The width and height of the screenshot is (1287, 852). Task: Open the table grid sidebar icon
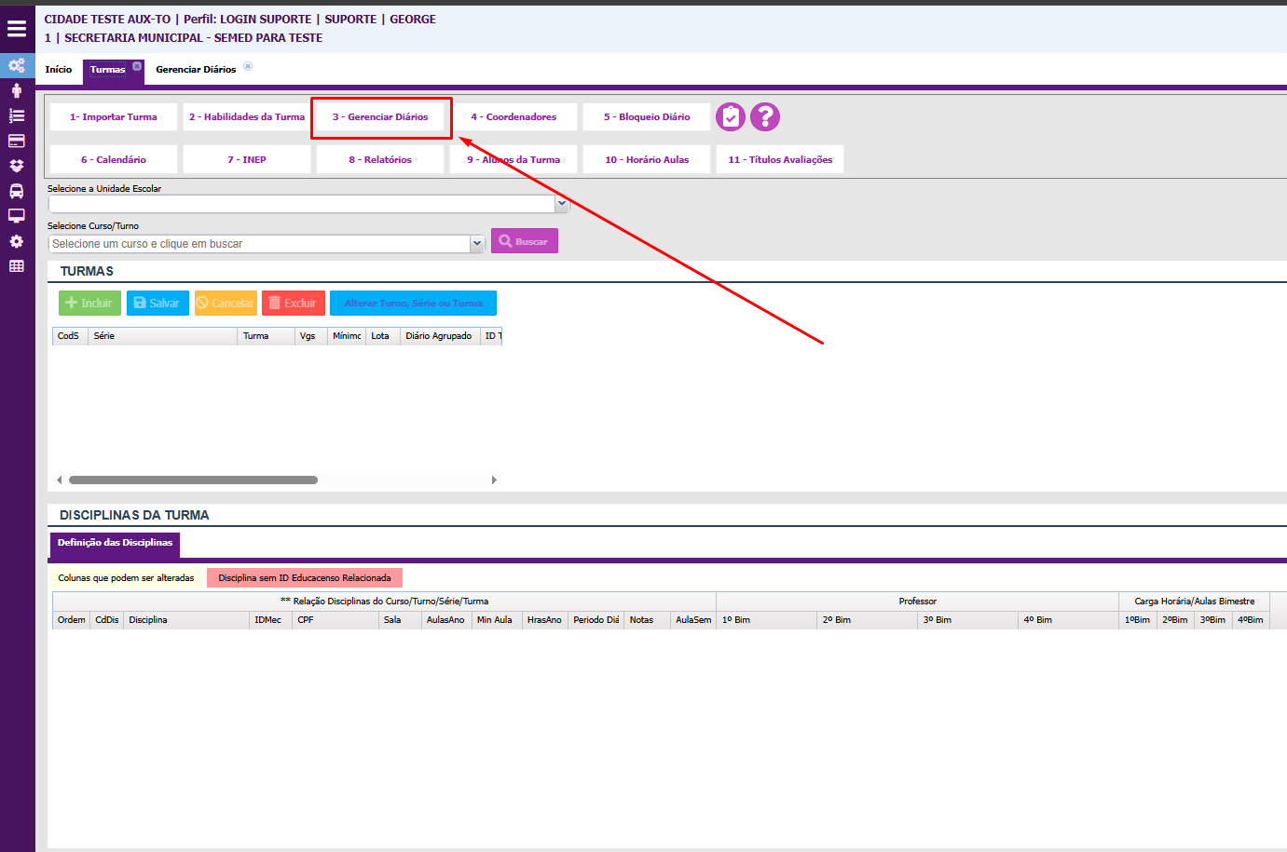(17, 266)
